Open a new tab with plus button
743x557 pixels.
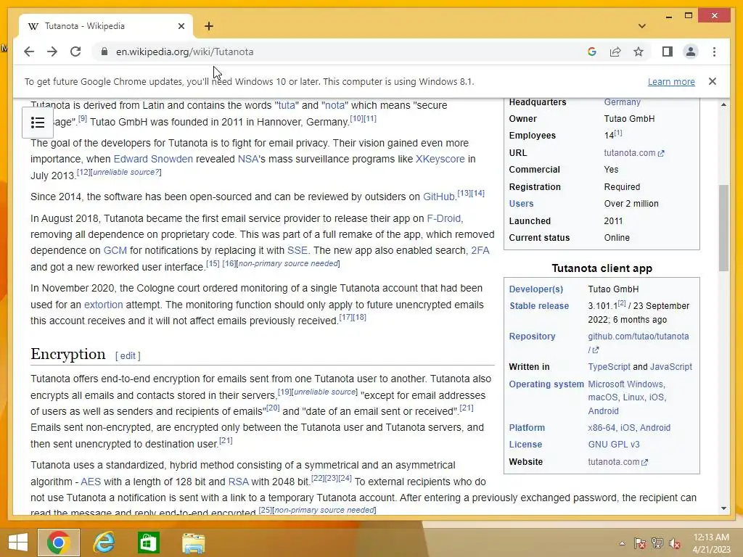209,26
